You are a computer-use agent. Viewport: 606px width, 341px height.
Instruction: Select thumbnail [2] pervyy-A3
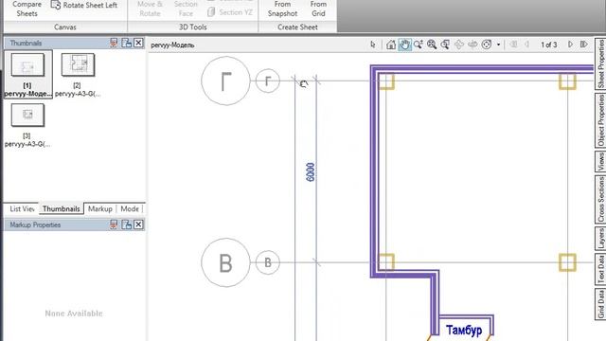78,75
